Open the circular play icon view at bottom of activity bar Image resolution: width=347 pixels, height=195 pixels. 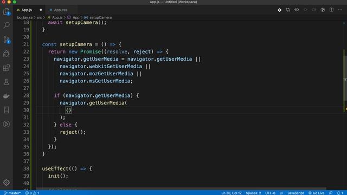(7, 124)
